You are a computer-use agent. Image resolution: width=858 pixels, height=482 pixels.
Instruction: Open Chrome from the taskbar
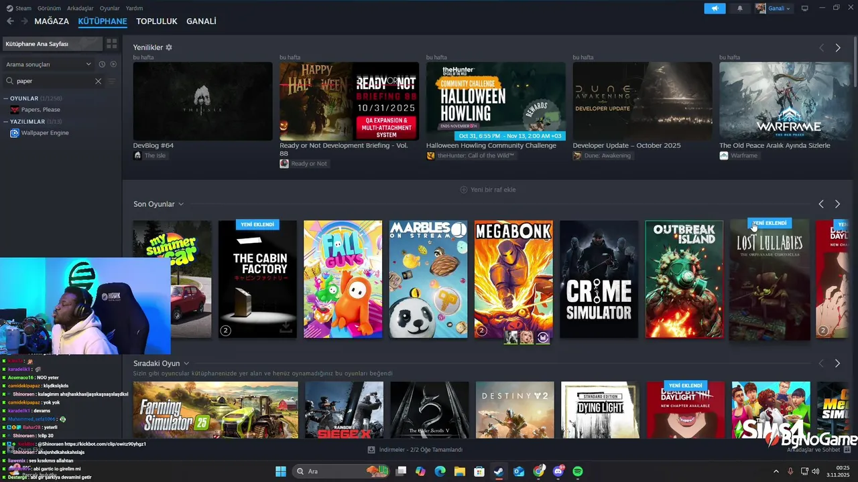pos(539,471)
